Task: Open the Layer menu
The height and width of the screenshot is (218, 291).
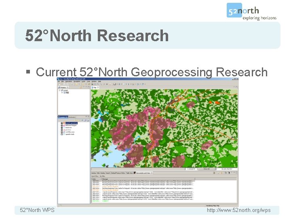Action: [x=84, y=82]
